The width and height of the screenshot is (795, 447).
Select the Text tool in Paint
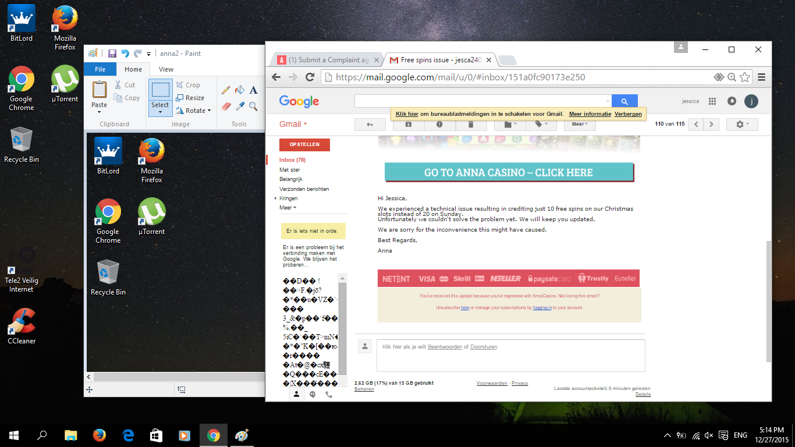point(253,90)
